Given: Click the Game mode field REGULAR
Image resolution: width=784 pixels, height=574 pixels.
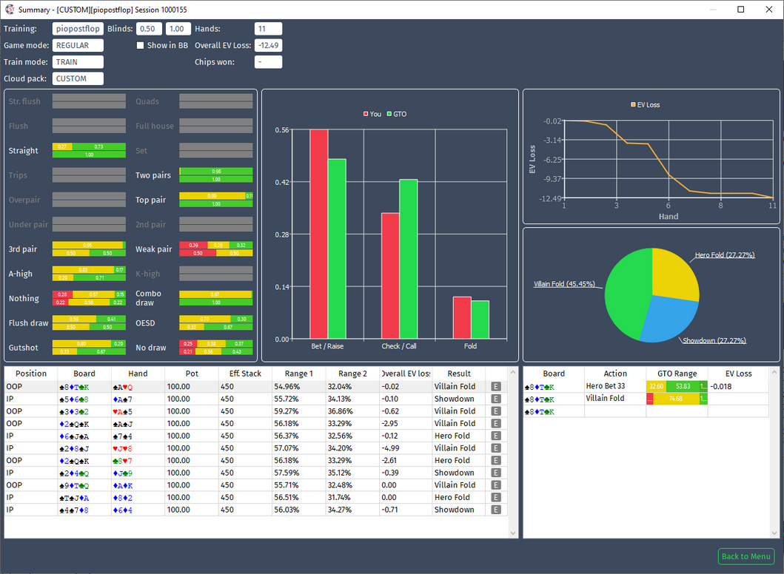Looking at the screenshot, I should click(78, 45).
